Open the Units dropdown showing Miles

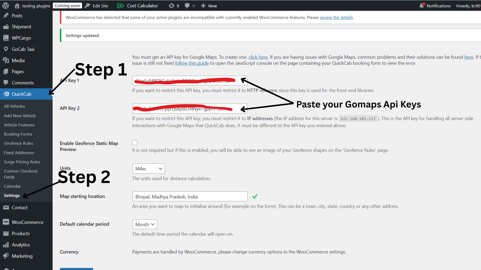coord(149,169)
